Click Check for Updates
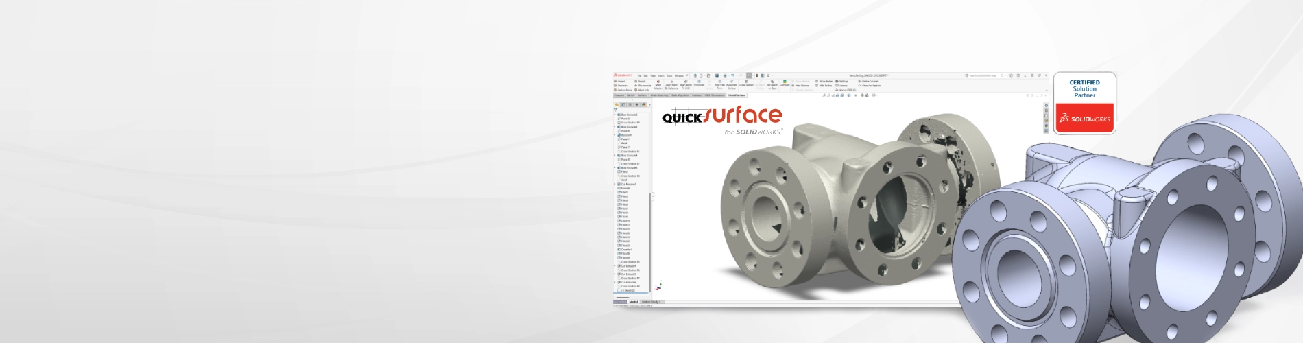Screen dimensions: 1303x343 (870, 86)
